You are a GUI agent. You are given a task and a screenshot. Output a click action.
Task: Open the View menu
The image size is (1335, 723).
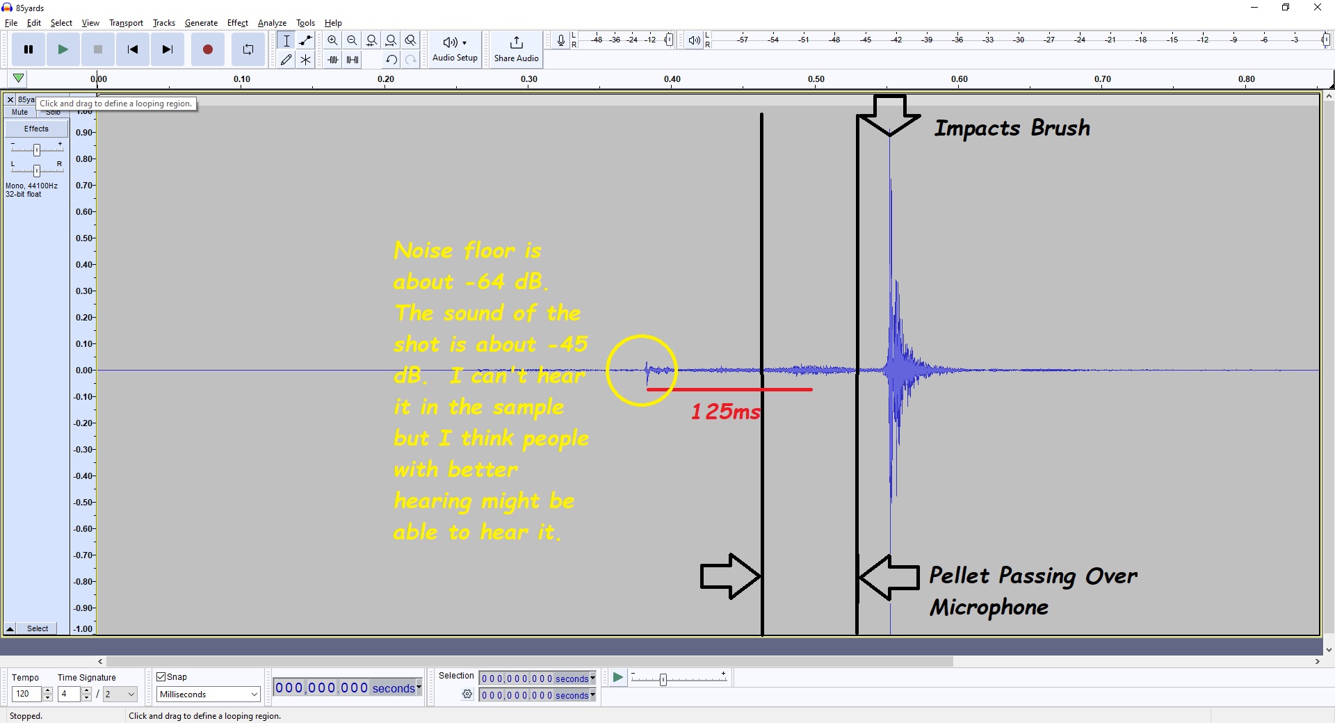click(90, 23)
